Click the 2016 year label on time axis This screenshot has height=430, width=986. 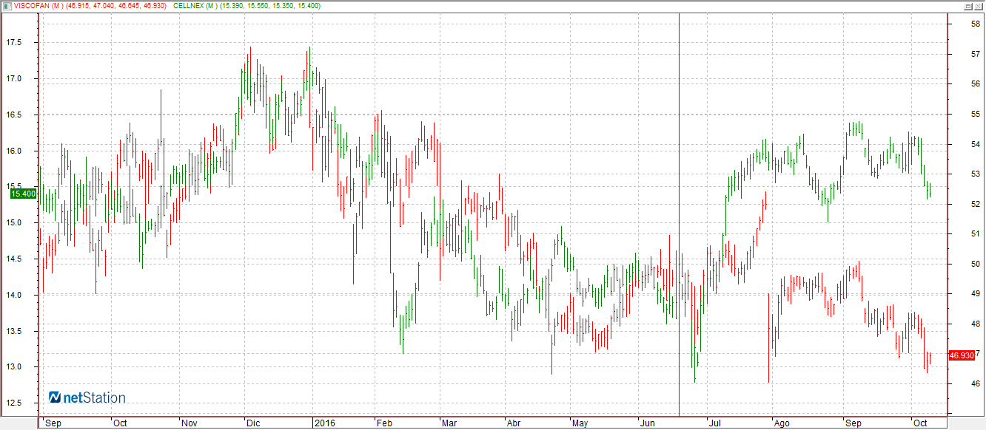coord(325,423)
